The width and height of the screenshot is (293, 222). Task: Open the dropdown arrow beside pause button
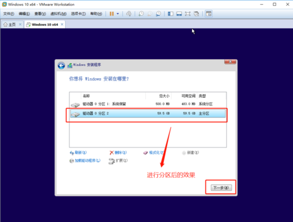[118, 14]
